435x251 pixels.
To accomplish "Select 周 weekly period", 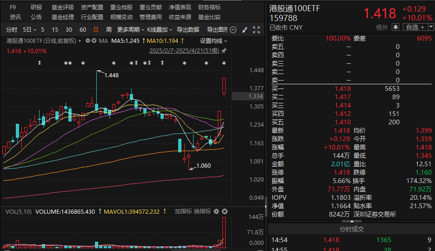I will [109, 30].
